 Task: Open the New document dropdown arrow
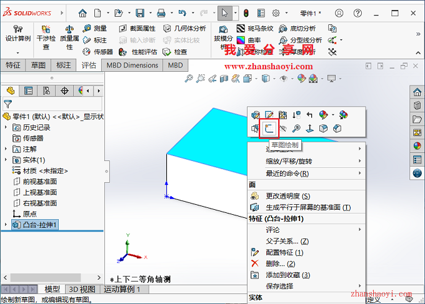click(x=108, y=12)
